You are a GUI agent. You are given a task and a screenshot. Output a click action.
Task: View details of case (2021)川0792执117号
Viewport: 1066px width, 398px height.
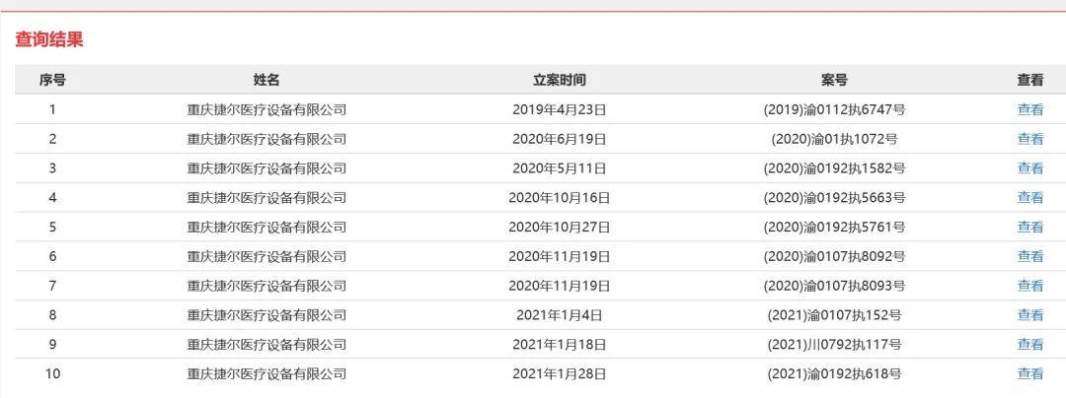click(x=1029, y=345)
